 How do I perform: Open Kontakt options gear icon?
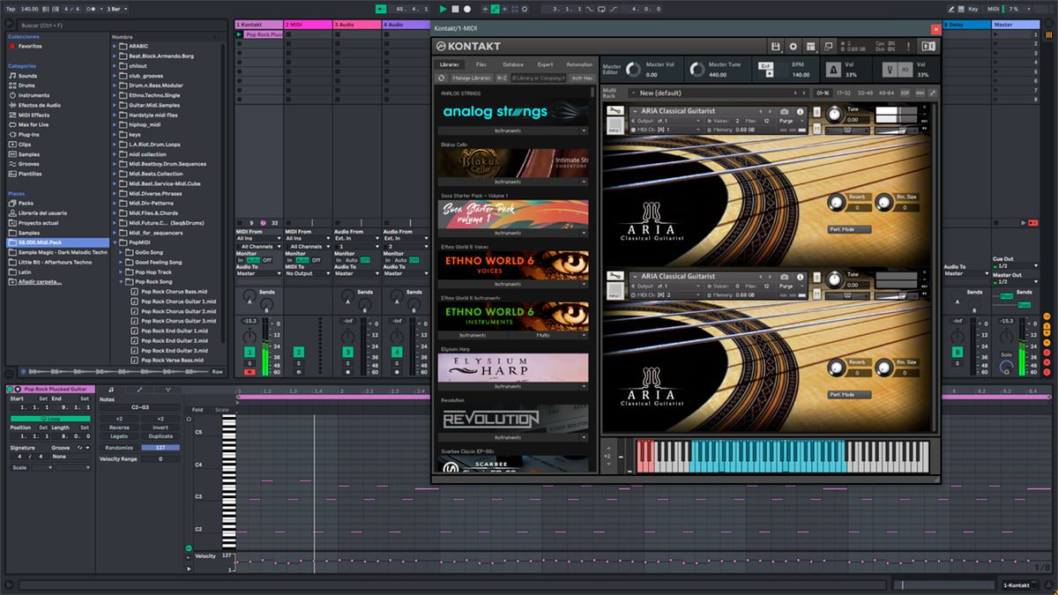[x=793, y=46]
